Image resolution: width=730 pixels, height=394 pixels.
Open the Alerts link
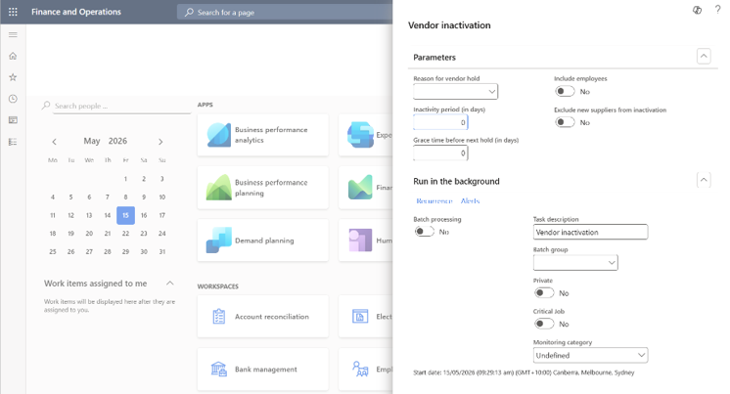point(471,201)
